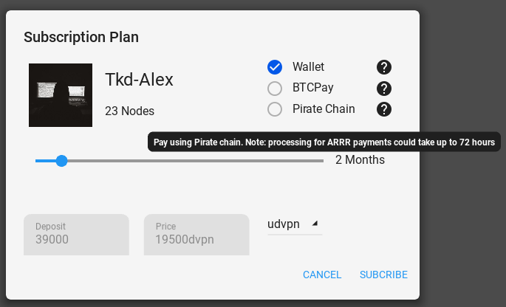Select the Wallet payment radio button
506x307 pixels.
tap(275, 67)
